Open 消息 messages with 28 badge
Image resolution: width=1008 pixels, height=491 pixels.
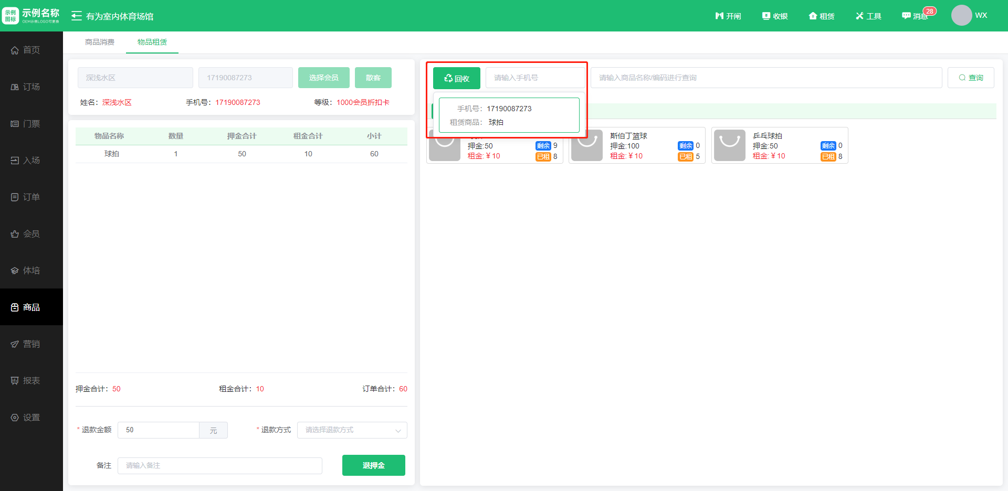(x=915, y=16)
